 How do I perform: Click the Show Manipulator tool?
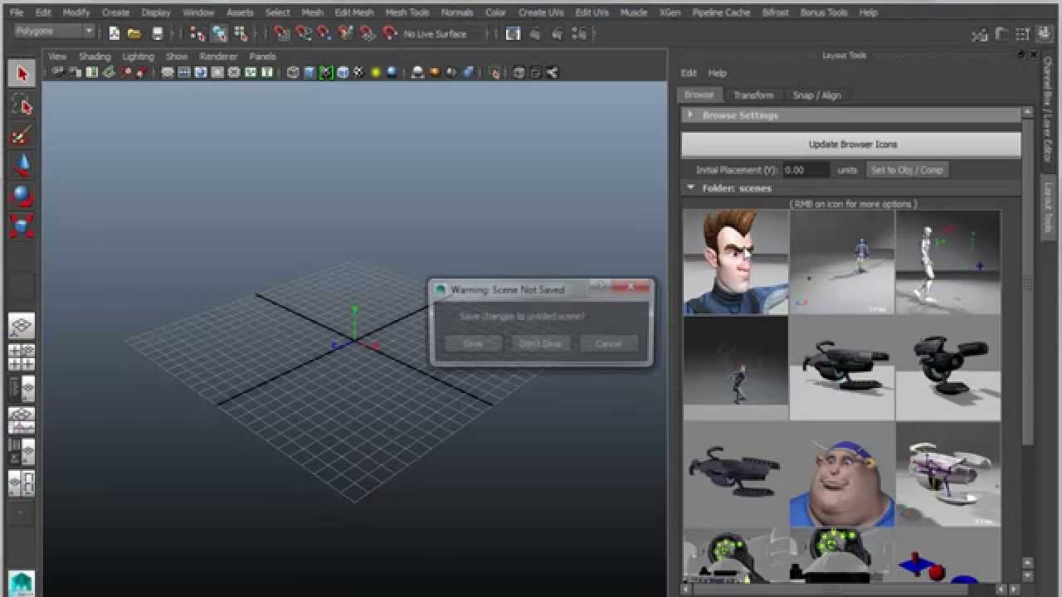[x=22, y=255]
